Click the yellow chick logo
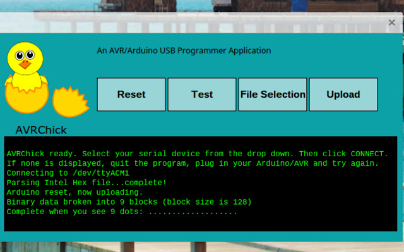Screen dimensions: 404x252 pos(27,77)
